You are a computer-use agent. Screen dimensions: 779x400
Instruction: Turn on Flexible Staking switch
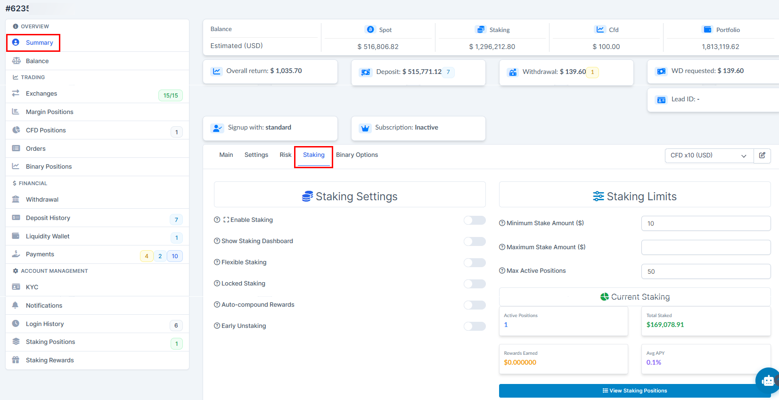[474, 263]
